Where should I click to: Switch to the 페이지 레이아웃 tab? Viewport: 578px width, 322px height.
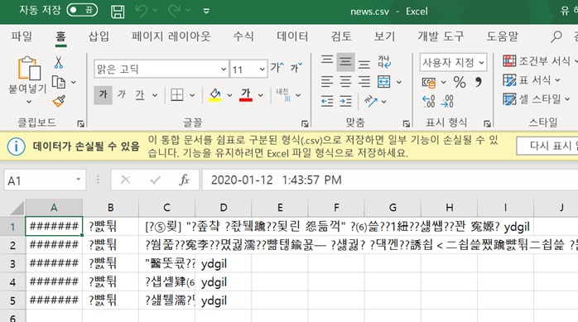coord(171,36)
